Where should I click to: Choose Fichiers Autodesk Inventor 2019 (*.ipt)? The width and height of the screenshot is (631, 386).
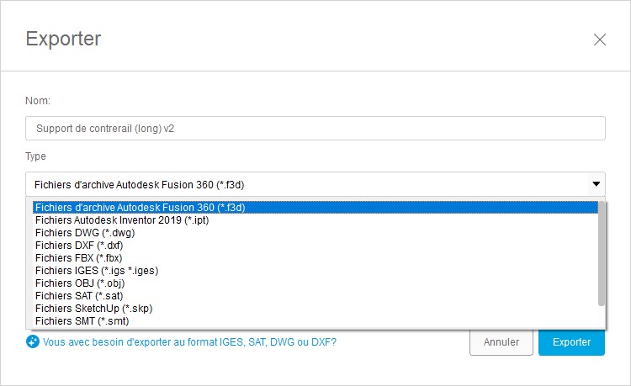point(315,220)
